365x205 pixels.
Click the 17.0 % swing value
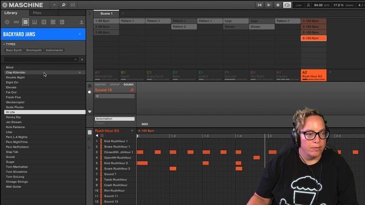(338, 5)
